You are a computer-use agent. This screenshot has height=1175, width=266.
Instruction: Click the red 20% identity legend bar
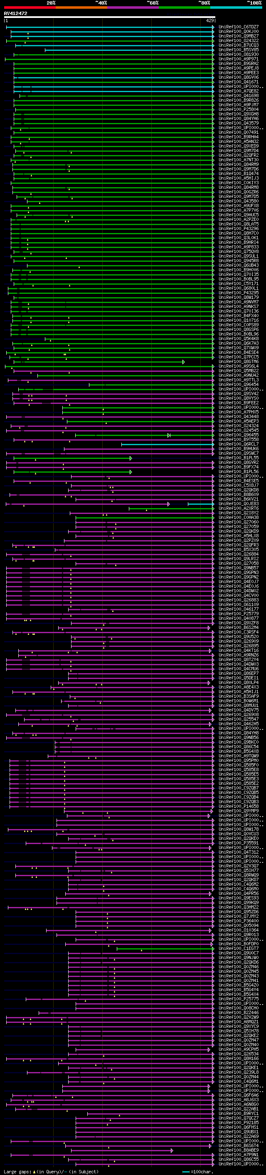[30, 8]
